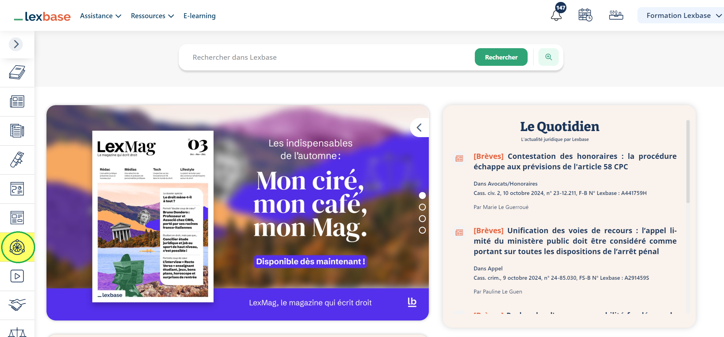
Task: Click the highlighter pen sidebar icon
Action: coord(17,160)
